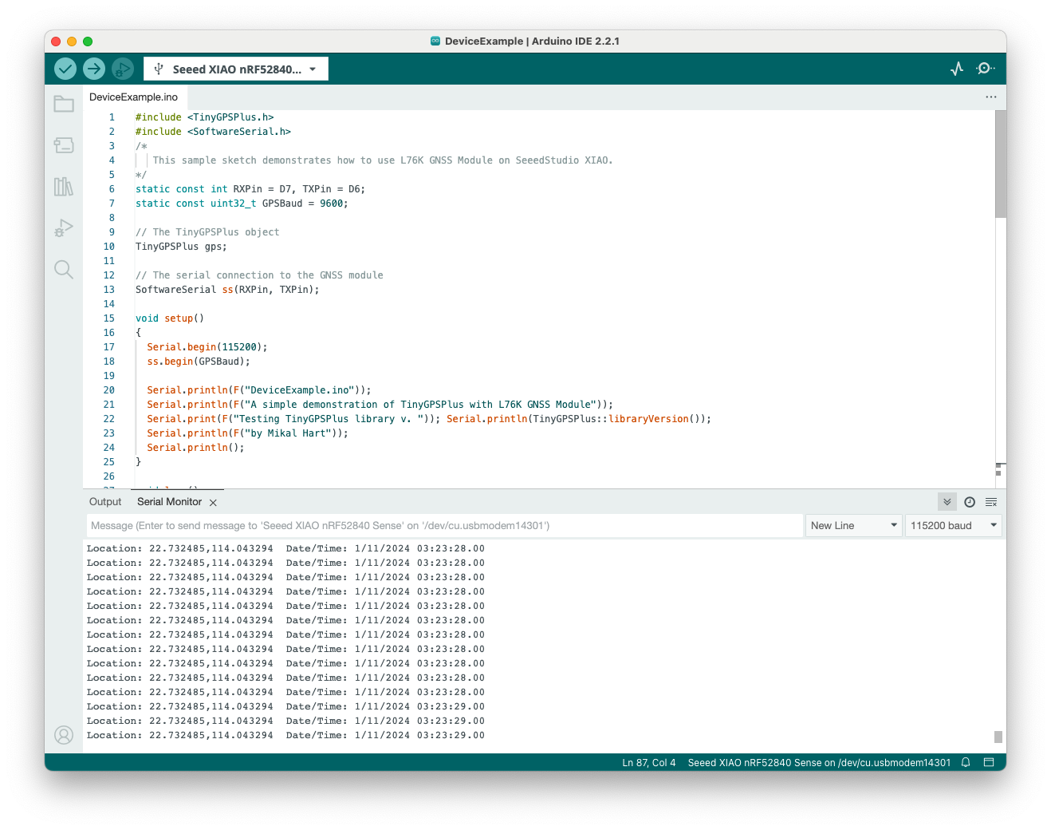Open the Boards Manager sidebar icon

pyautogui.click(x=64, y=145)
